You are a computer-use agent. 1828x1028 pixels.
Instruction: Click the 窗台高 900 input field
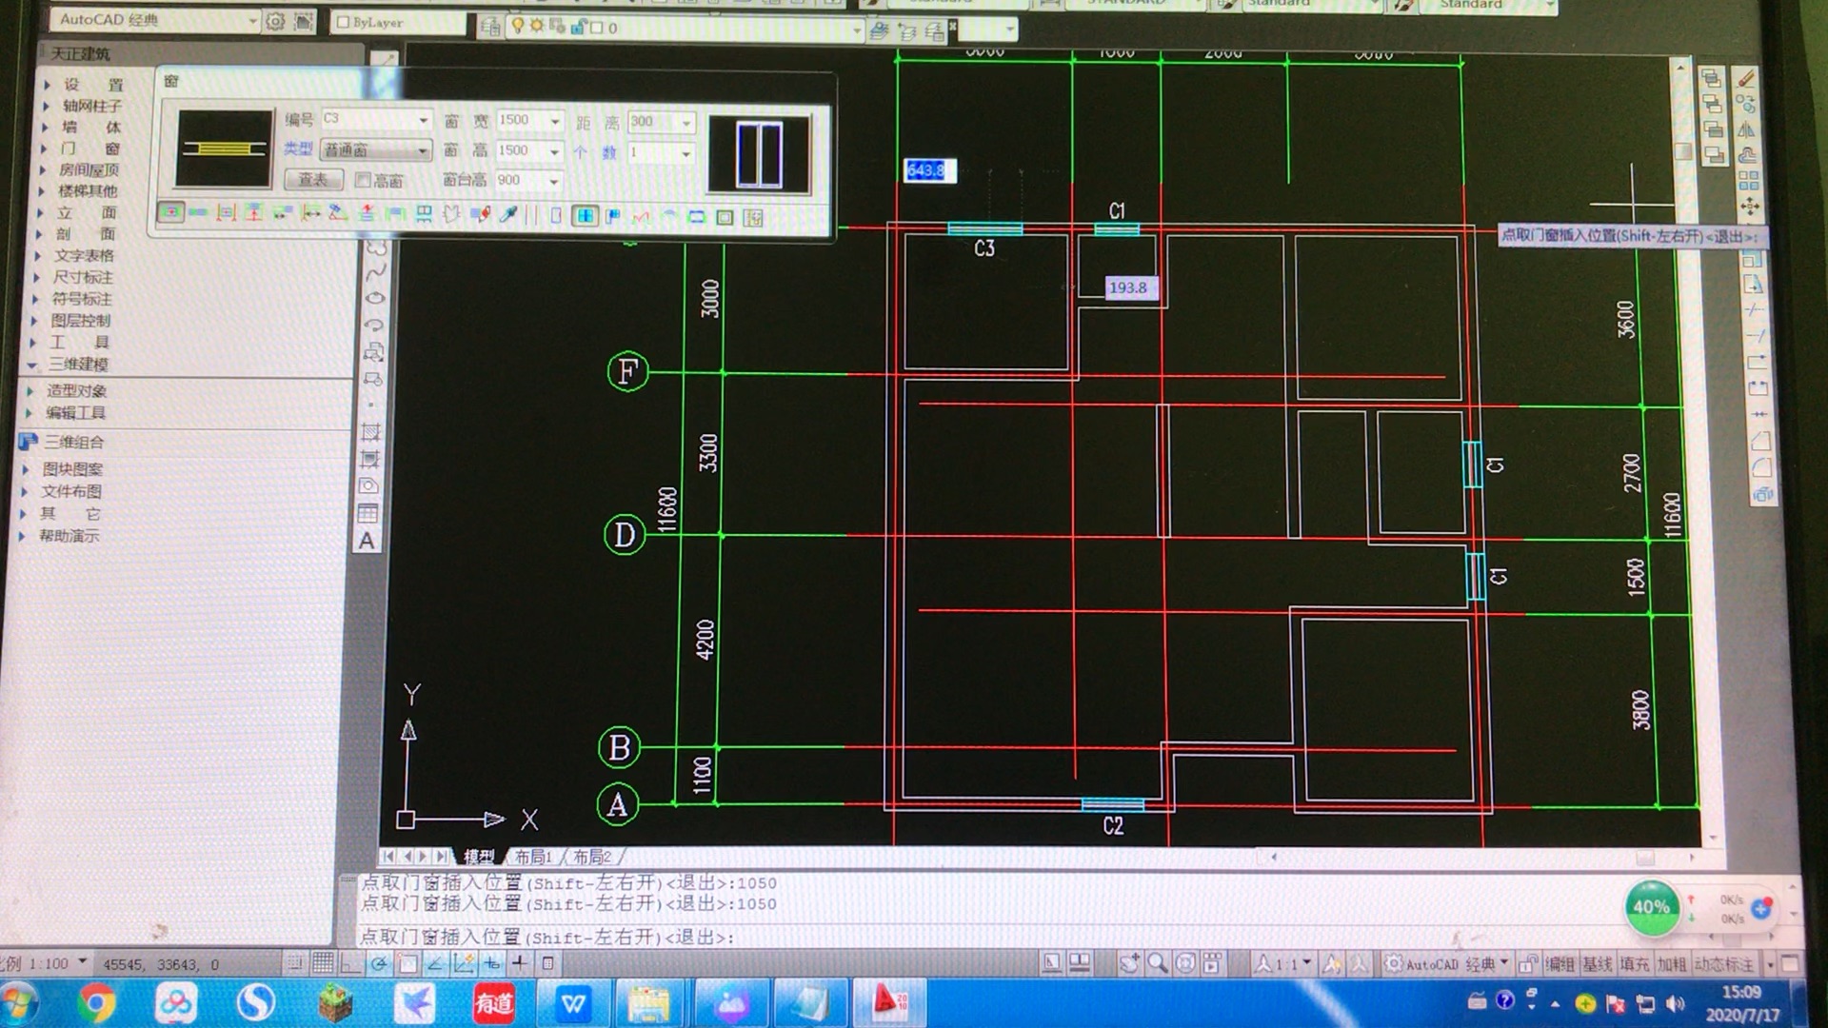(519, 180)
